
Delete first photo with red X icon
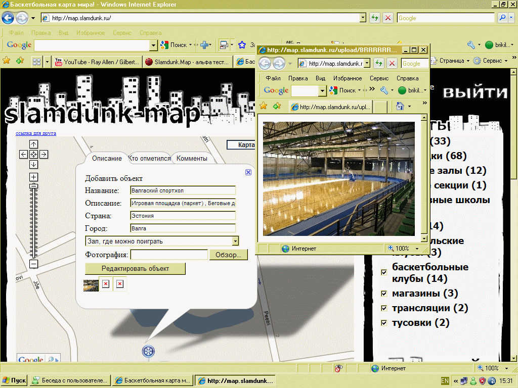pyautogui.click(x=106, y=284)
